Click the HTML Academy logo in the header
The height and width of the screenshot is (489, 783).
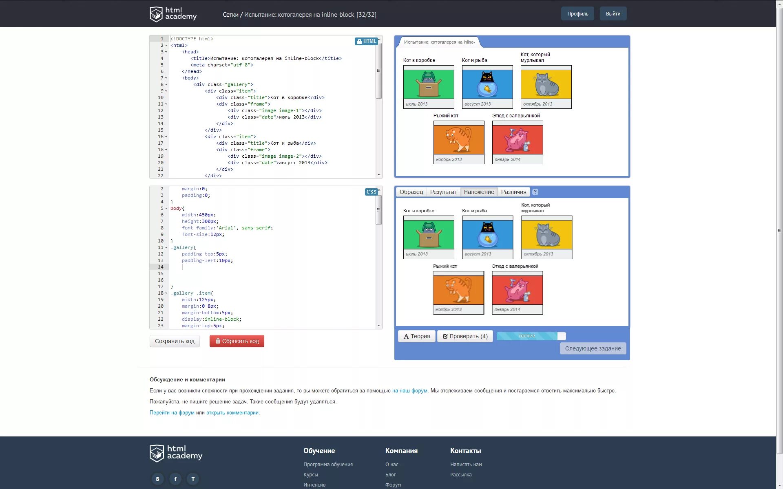point(173,14)
